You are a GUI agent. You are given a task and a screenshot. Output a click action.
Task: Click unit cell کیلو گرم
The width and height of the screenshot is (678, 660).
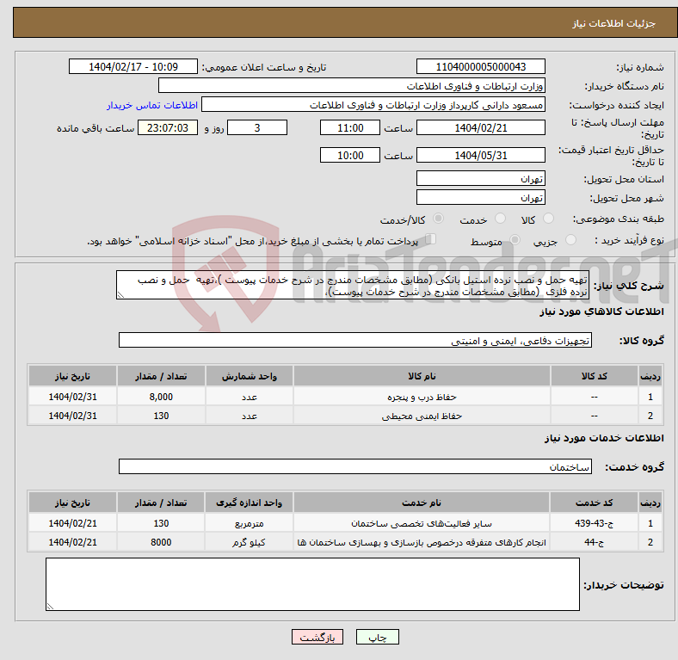click(x=249, y=542)
